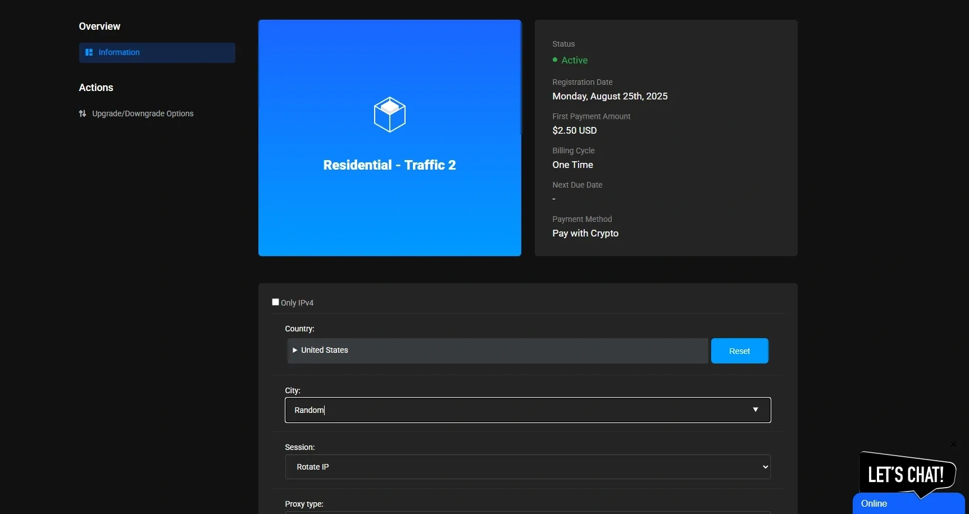Open the Session Rotate IP dropdown
969x514 pixels.
click(527, 467)
